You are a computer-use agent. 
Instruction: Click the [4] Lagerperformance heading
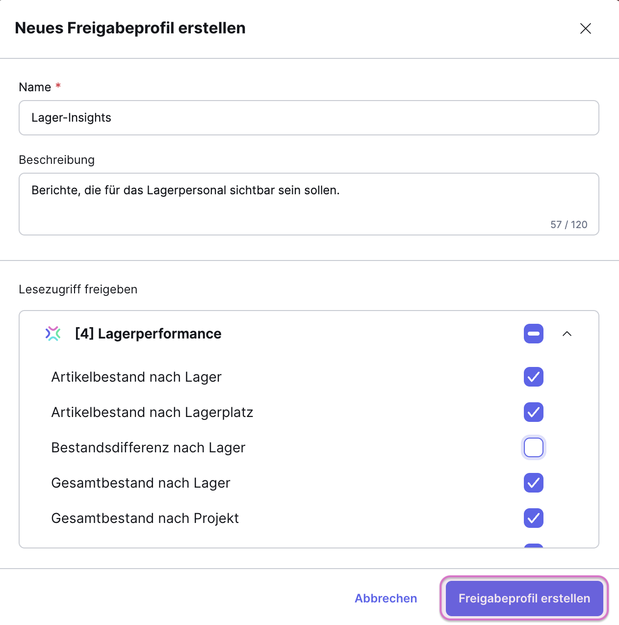coord(148,334)
